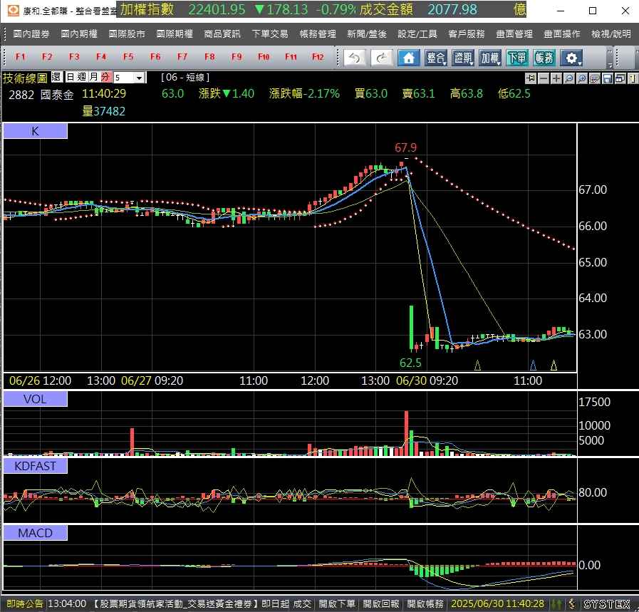Open the 商品資訊 menu

pyautogui.click(x=222, y=34)
